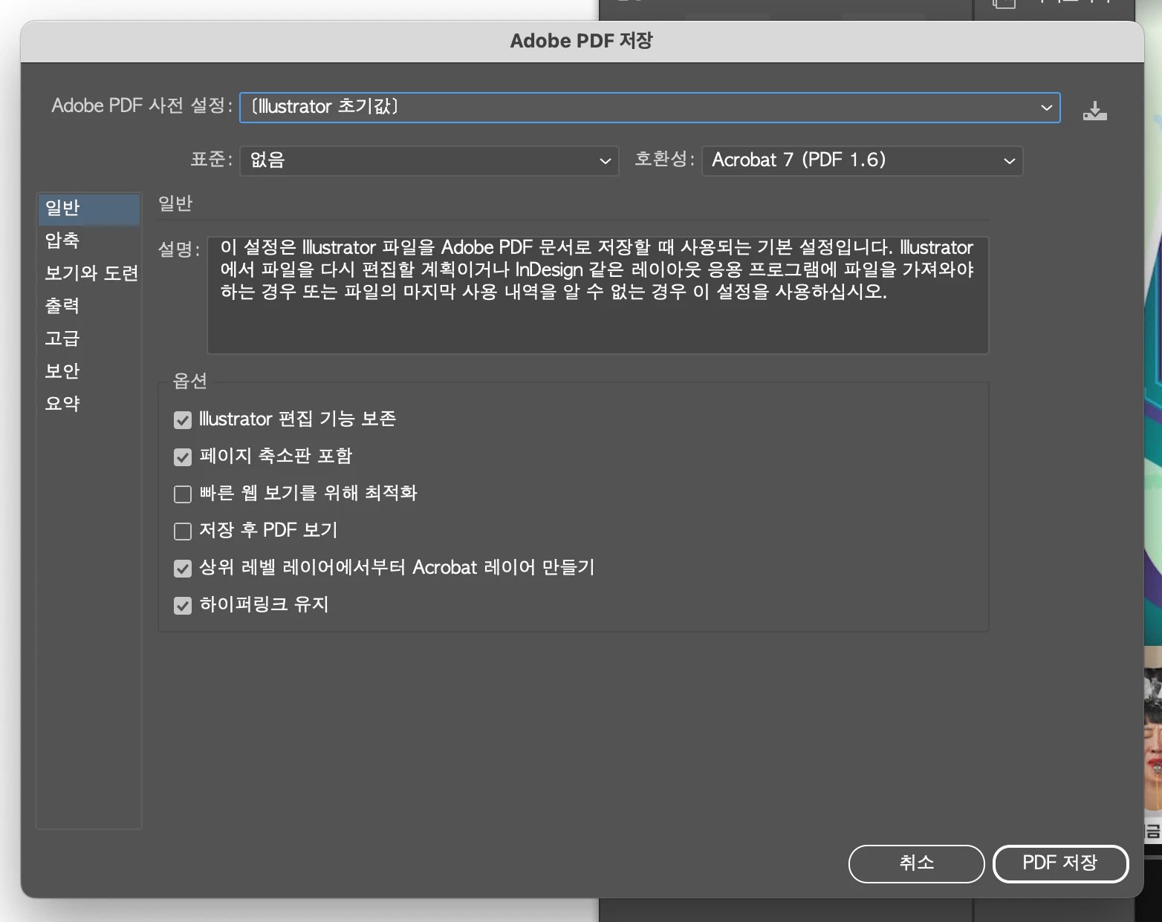Screen dimensions: 1162x922
Task: Enable 저장 후 PDF 보기 checkbox
Action: point(183,532)
